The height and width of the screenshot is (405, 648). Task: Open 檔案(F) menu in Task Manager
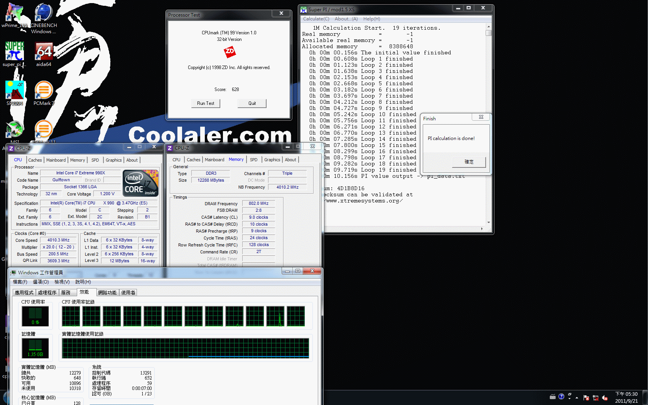tap(20, 282)
